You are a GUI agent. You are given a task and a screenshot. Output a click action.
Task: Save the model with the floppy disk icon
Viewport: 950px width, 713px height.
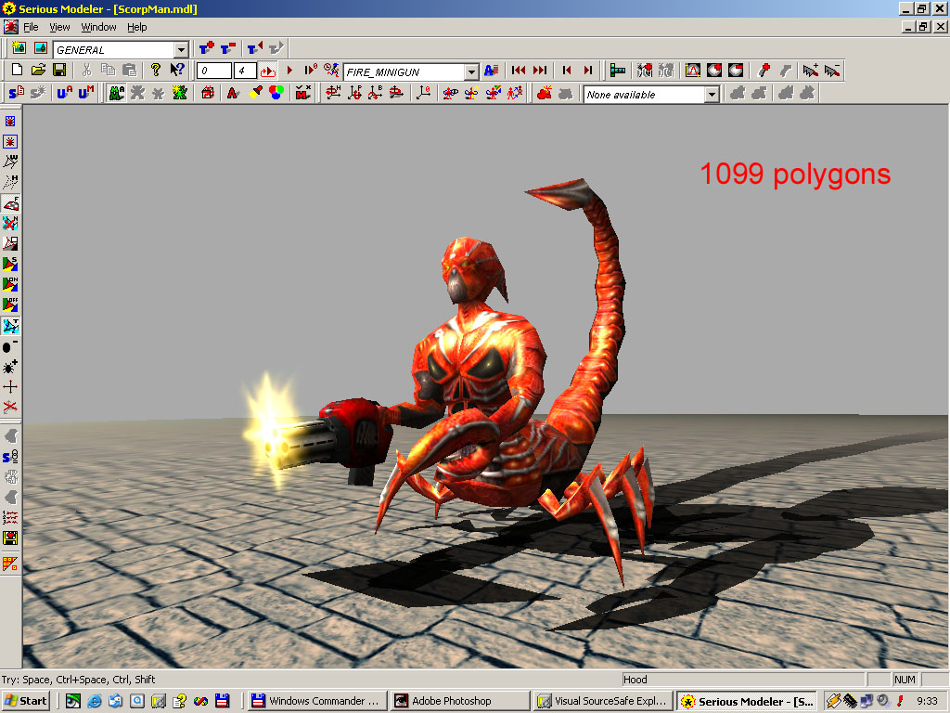click(x=59, y=71)
